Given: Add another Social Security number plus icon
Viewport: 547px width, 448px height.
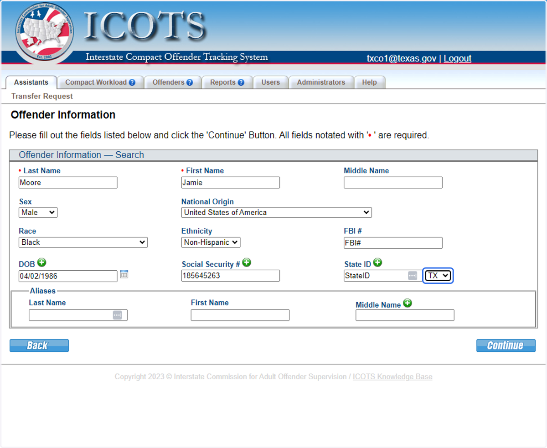Looking at the screenshot, I should [x=247, y=263].
